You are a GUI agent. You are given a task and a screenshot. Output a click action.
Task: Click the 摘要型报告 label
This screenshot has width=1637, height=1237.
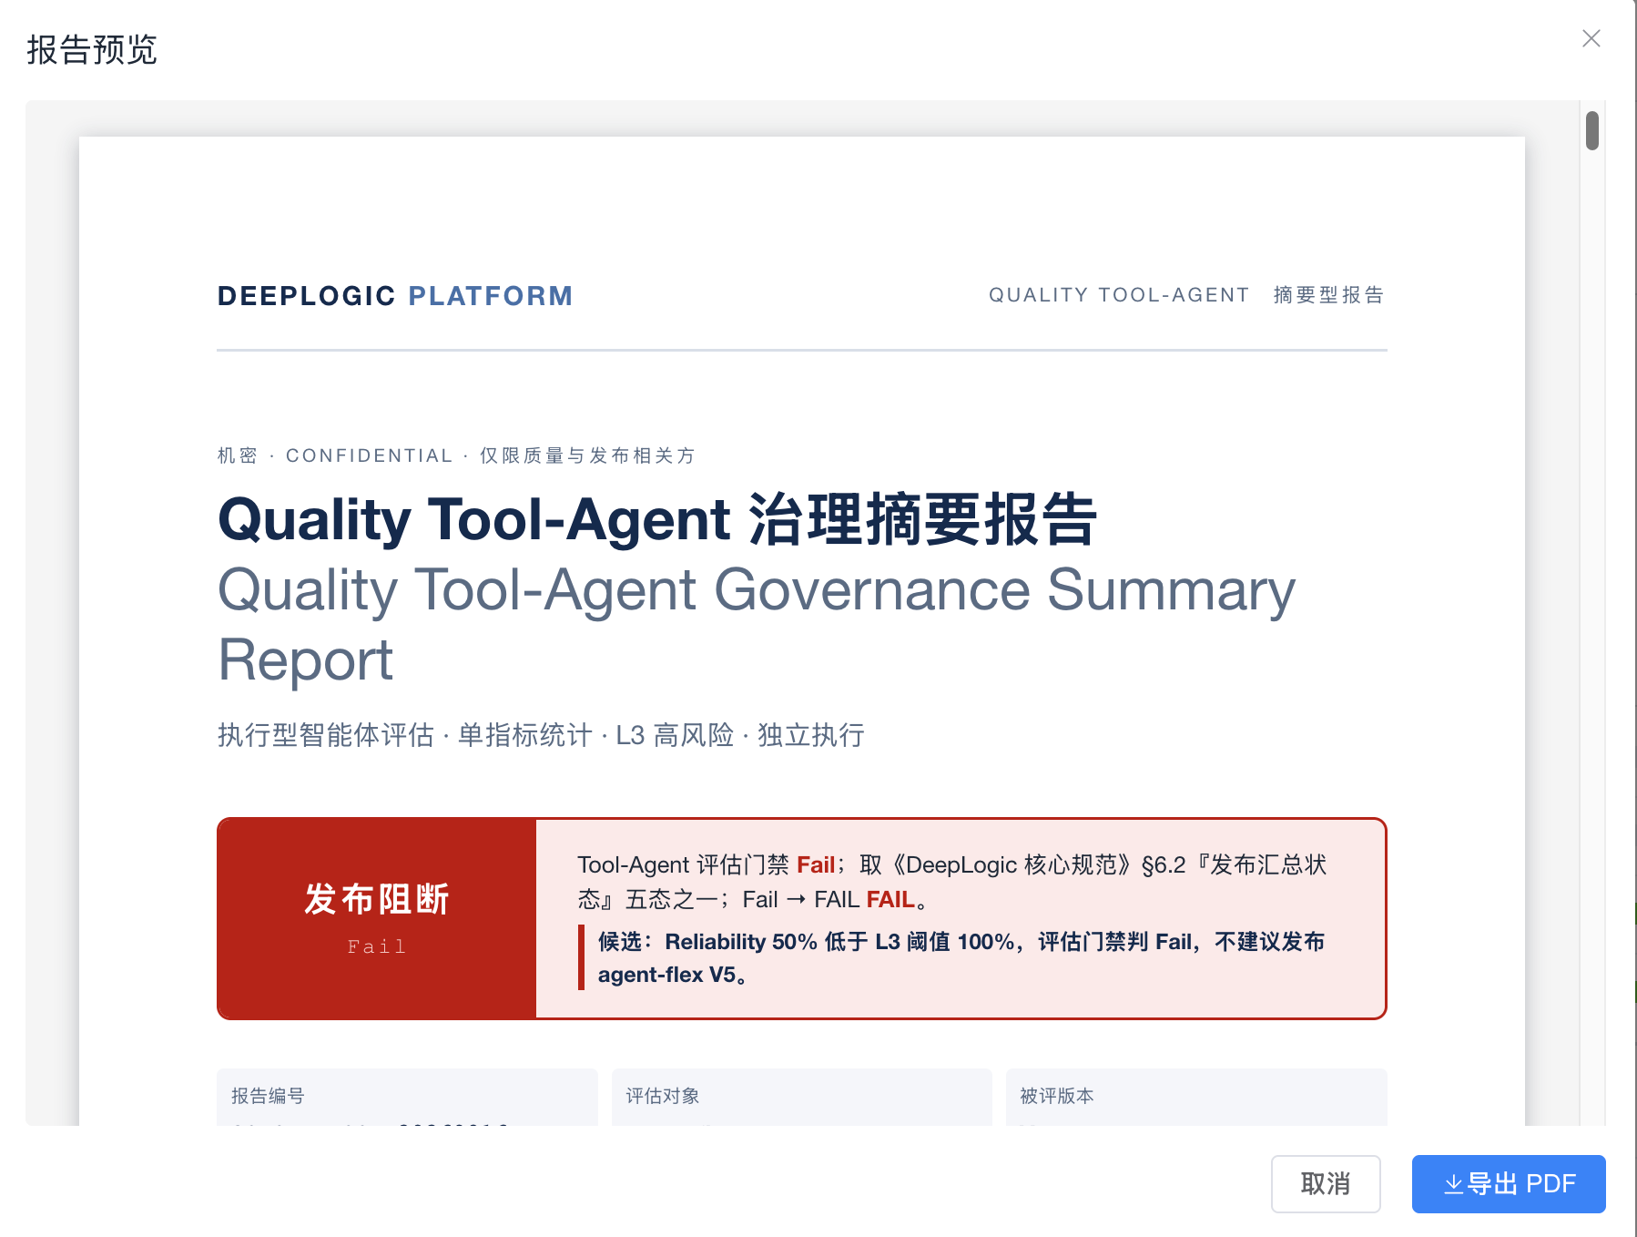[x=1328, y=295]
